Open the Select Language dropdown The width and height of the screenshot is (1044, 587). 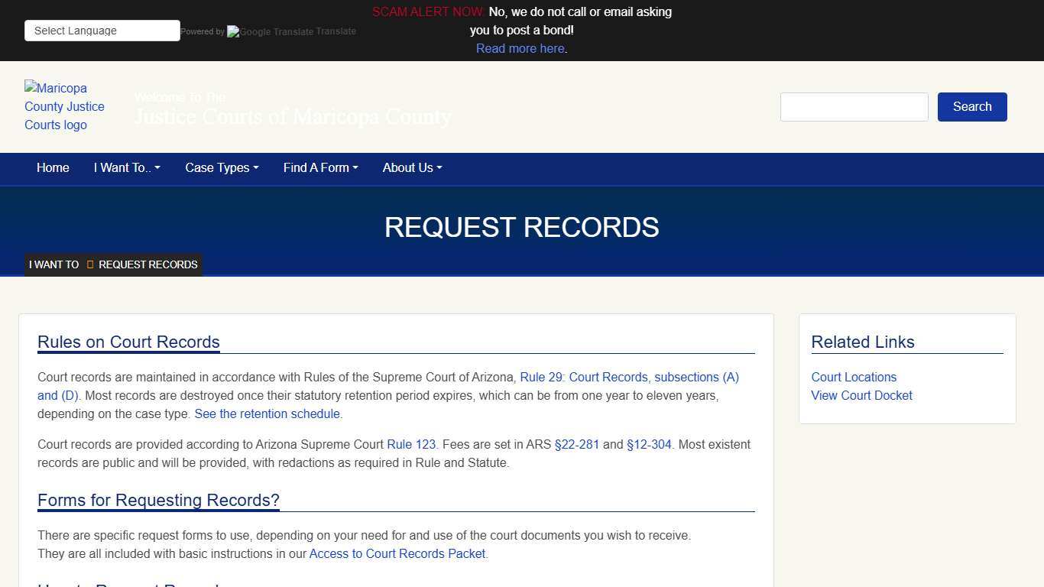click(102, 30)
